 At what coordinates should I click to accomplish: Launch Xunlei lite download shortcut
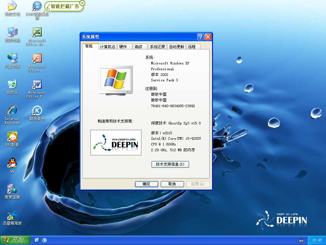(x=12, y=218)
